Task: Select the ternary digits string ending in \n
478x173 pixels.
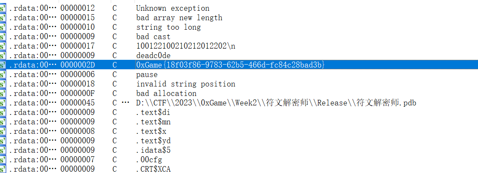Action: pyautogui.click(x=186, y=46)
